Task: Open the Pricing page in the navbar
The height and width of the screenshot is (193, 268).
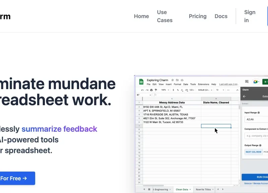Action: [198, 16]
